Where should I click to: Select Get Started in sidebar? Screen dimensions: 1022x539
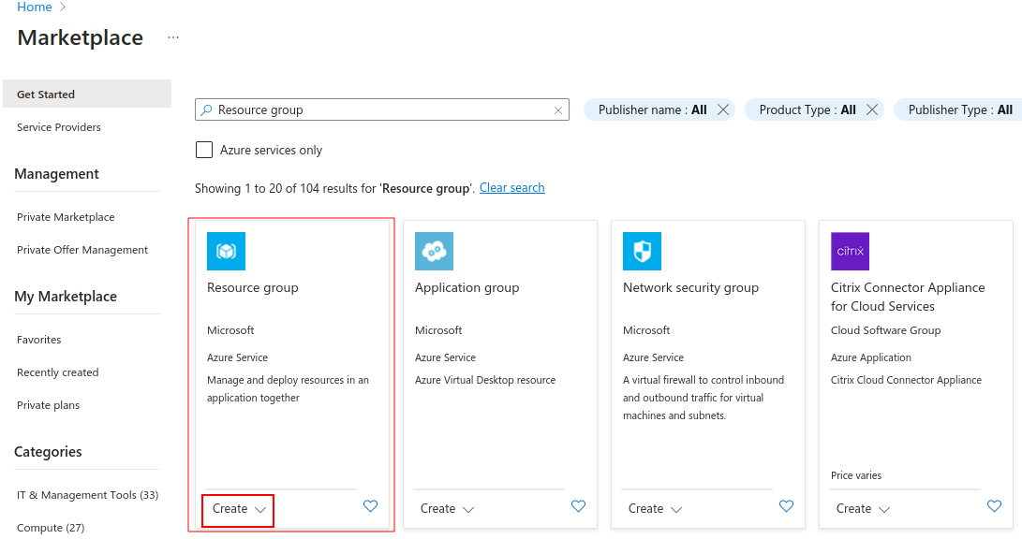87,95
